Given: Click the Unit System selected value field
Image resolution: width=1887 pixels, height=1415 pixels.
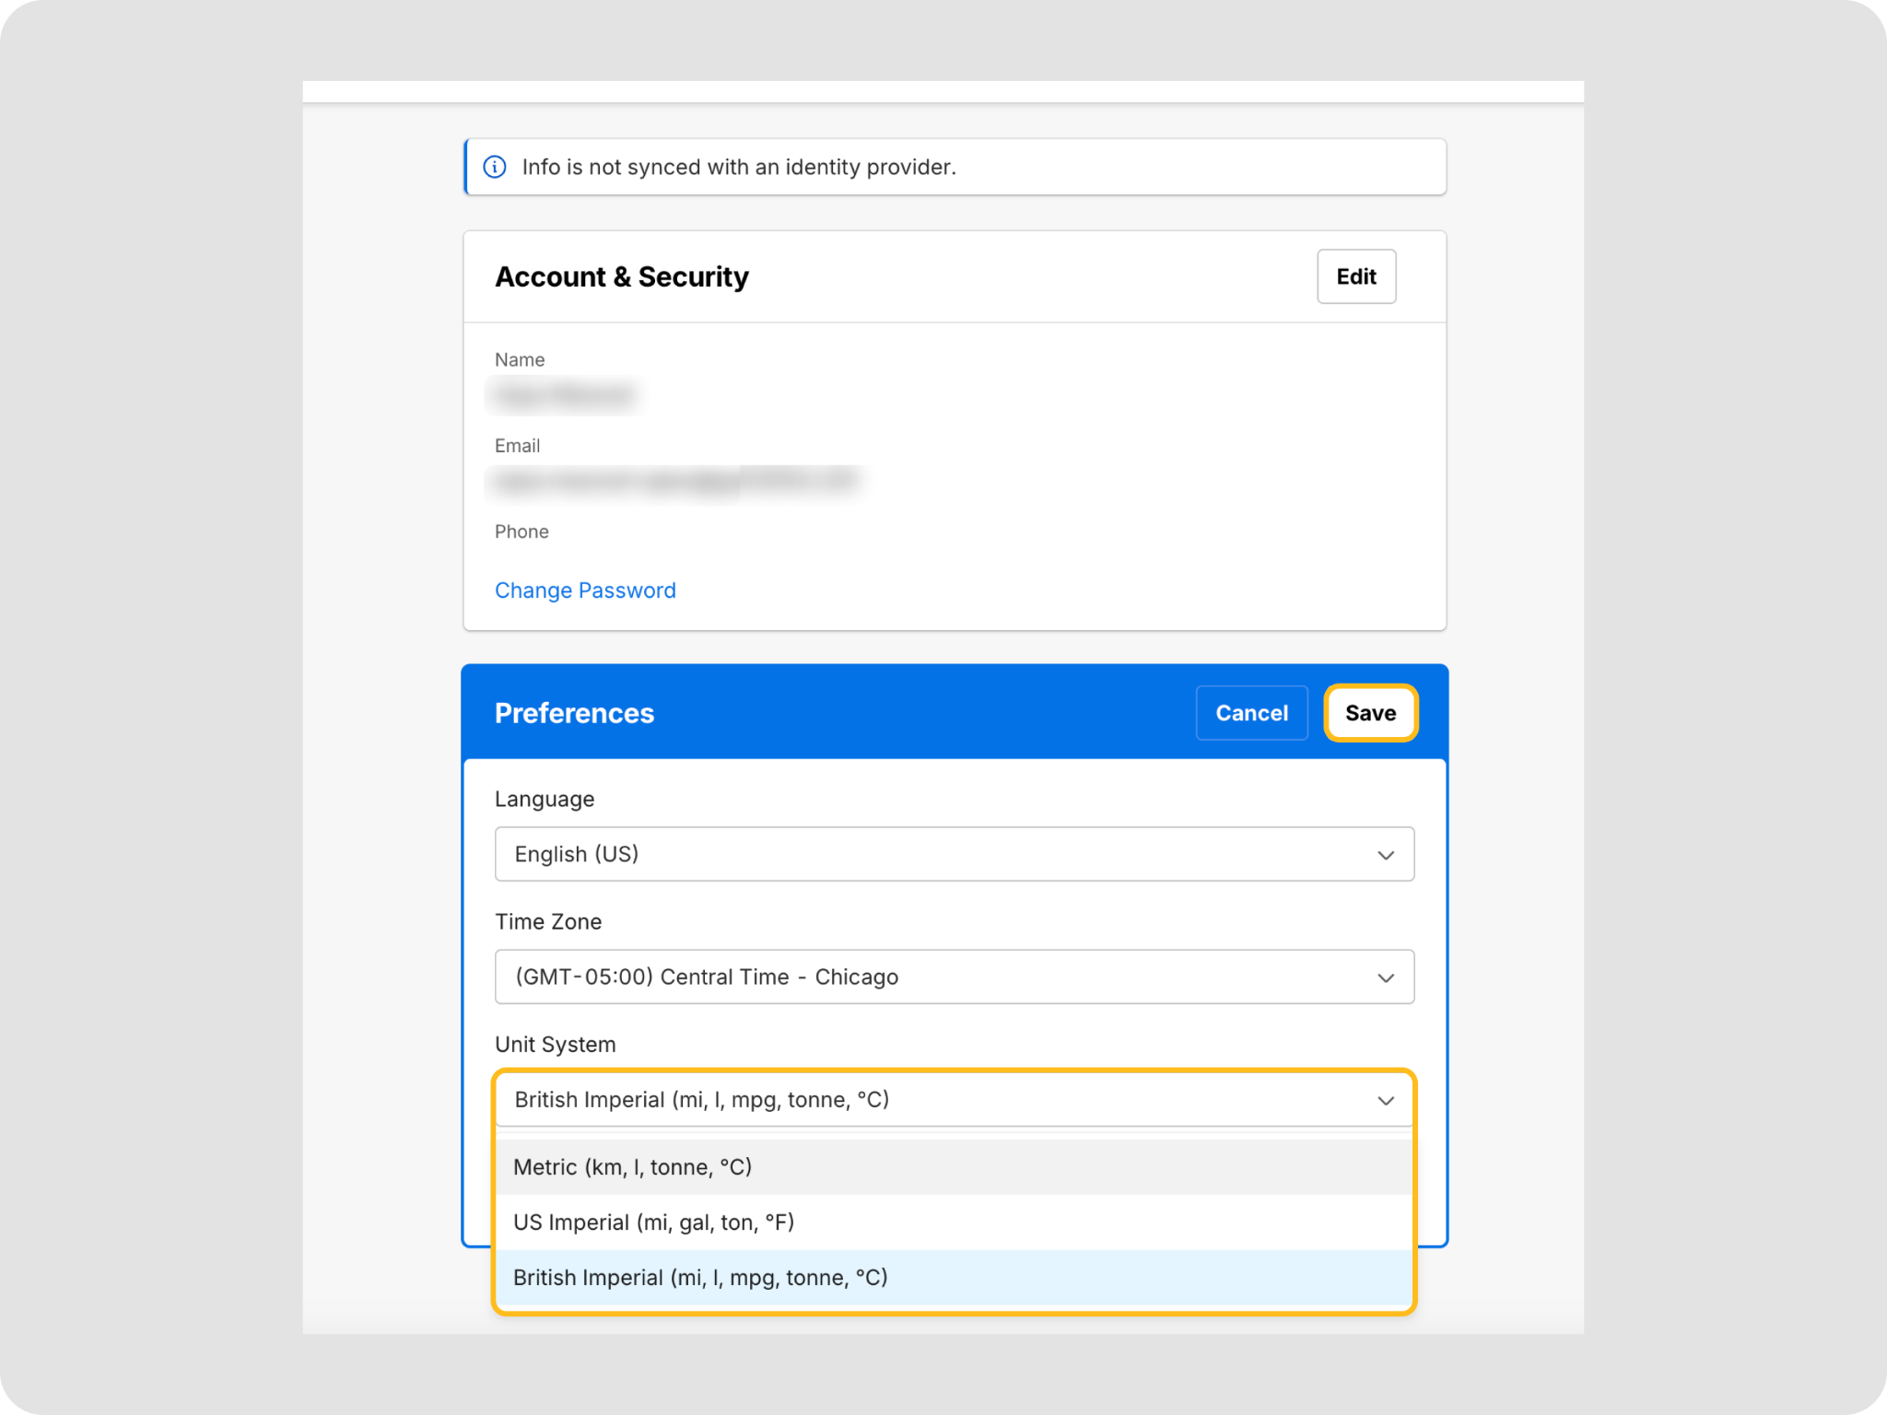Looking at the screenshot, I should pyautogui.click(x=701, y=1100).
